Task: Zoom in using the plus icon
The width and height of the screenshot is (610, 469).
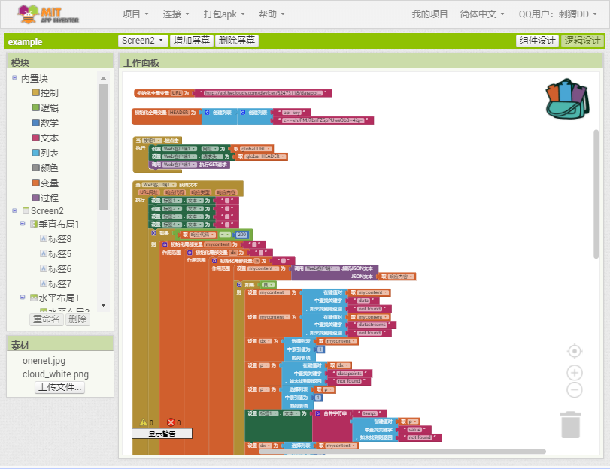Action: [574, 372]
